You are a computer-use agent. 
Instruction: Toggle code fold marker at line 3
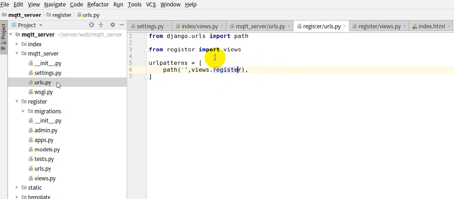coord(147,49)
